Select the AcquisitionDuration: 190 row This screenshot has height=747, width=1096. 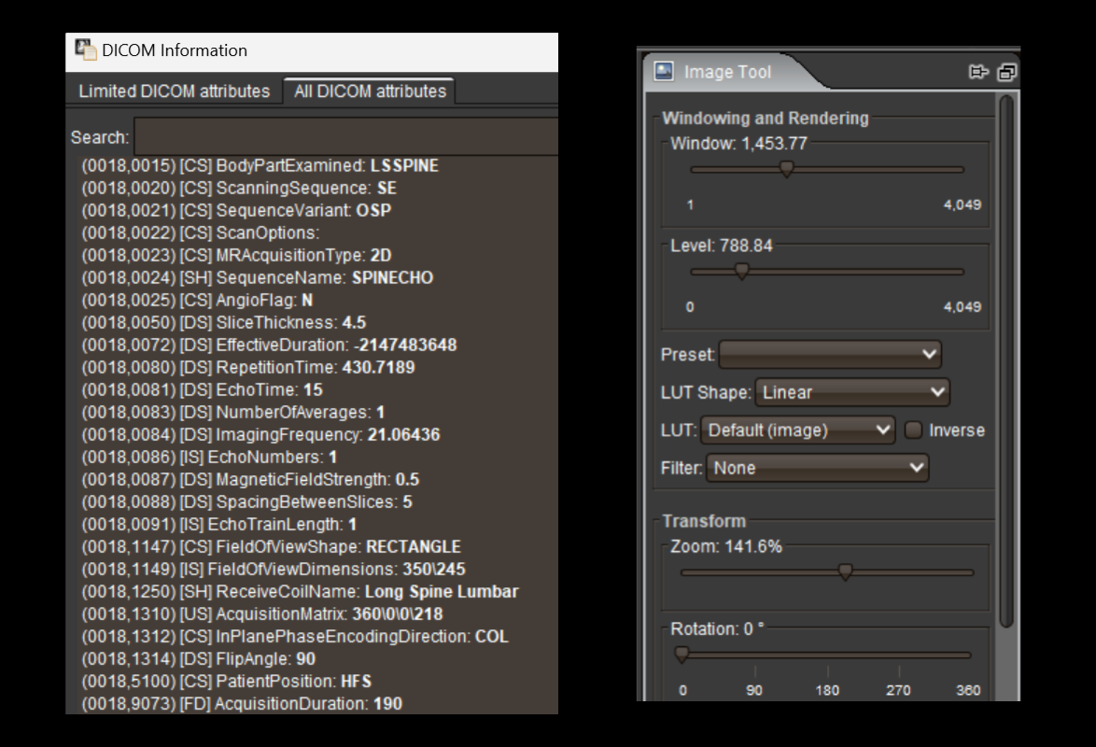tap(242, 703)
